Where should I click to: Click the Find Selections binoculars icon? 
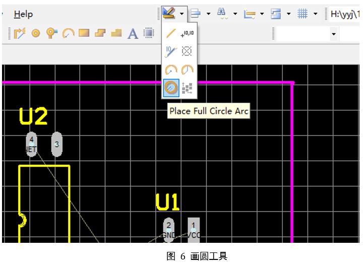(222, 13)
